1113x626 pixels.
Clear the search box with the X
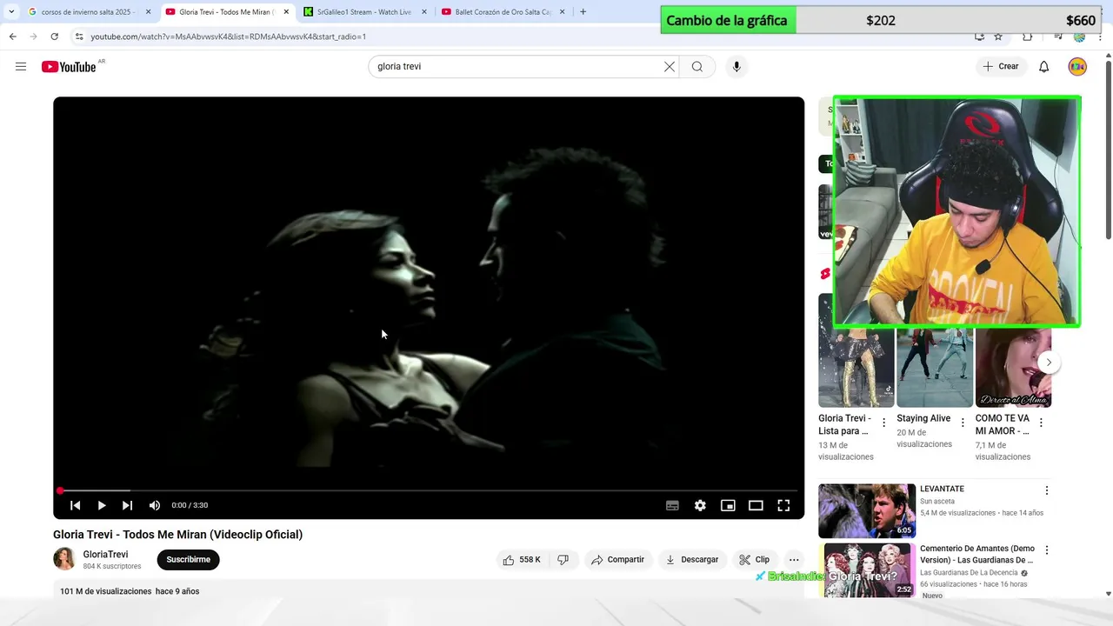670,67
